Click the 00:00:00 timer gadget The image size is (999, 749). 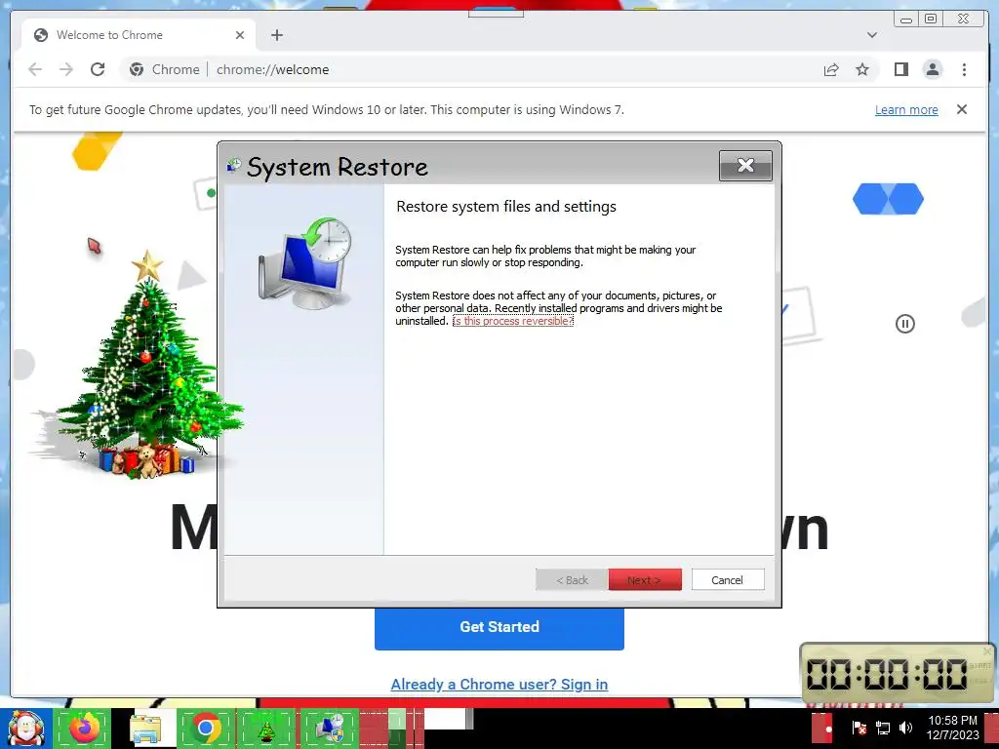pyautogui.click(x=898, y=673)
